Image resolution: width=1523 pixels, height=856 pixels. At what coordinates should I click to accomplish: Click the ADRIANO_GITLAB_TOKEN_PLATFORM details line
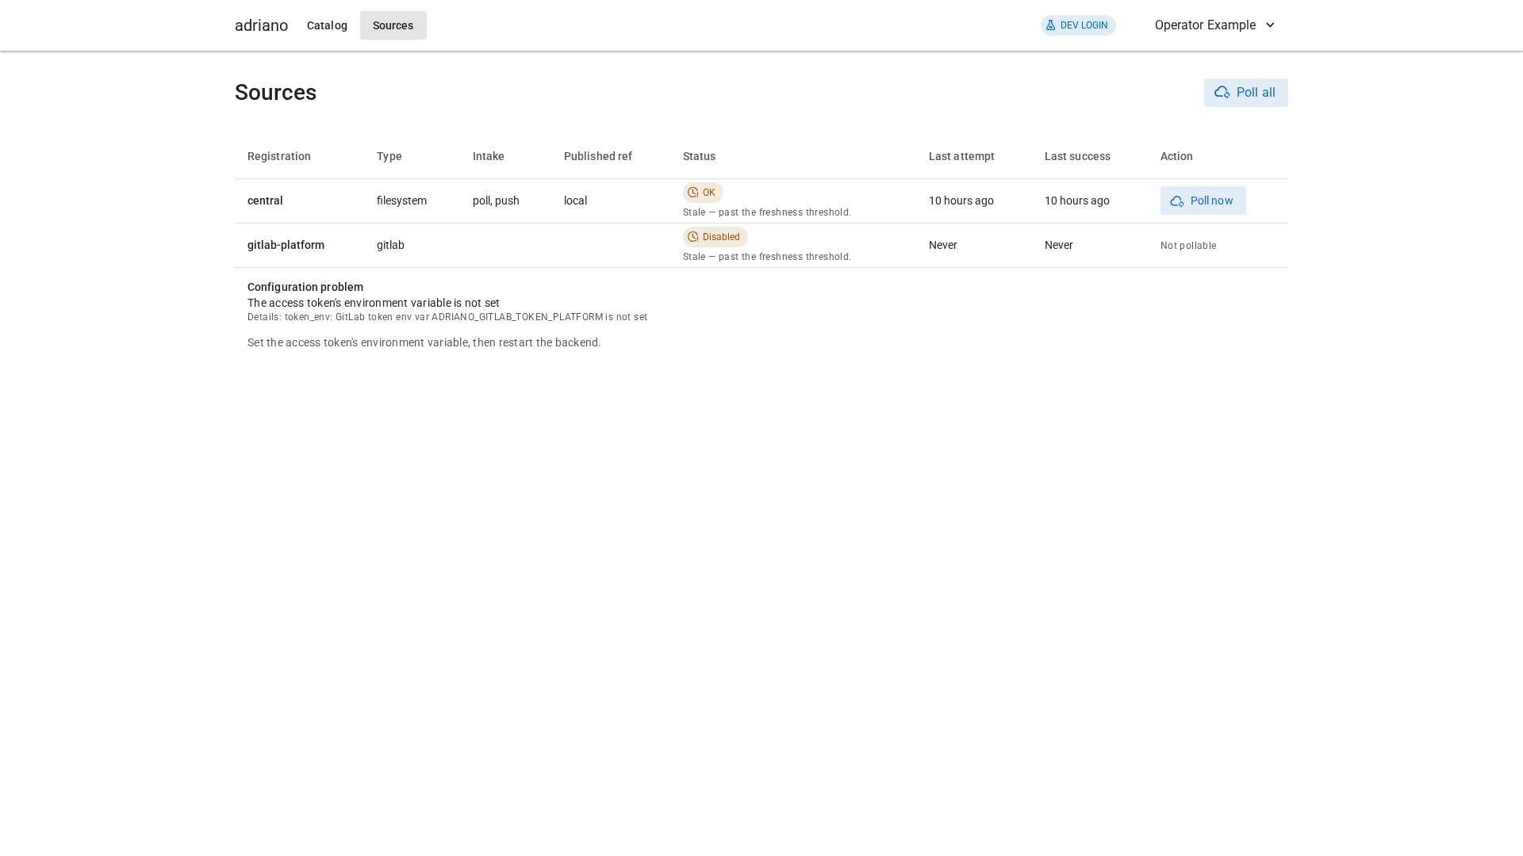(447, 317)
